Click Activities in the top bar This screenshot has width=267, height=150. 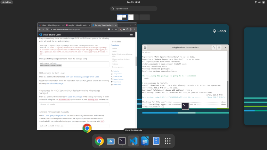click(7, 2)
